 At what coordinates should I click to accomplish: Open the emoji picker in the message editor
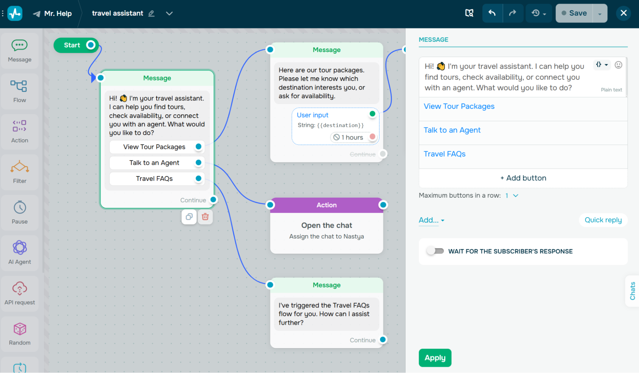tap(619, 65)
